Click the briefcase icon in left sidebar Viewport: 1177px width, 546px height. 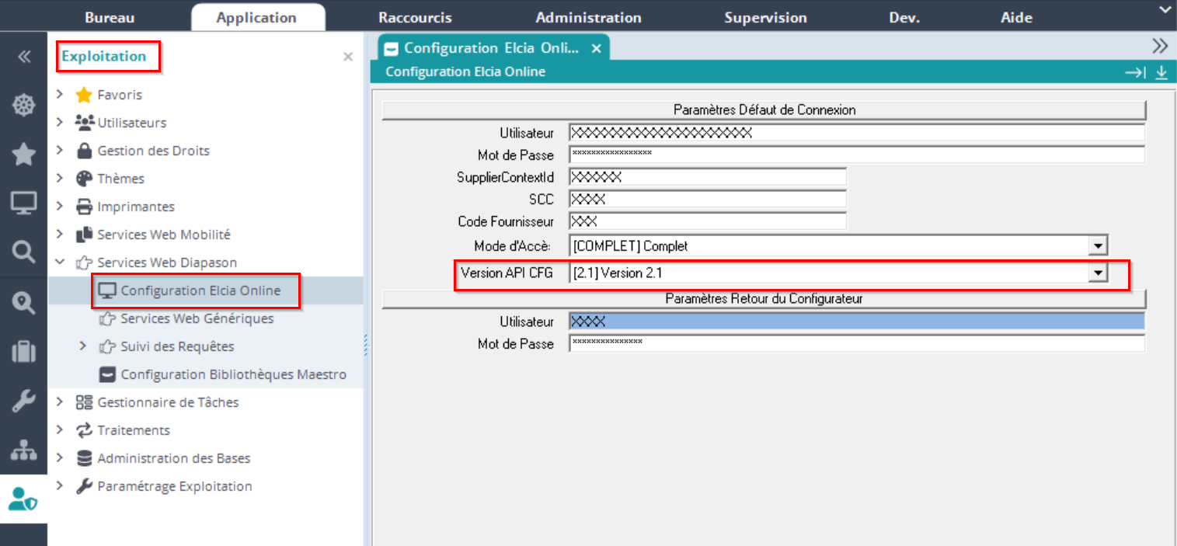point(23,352)
